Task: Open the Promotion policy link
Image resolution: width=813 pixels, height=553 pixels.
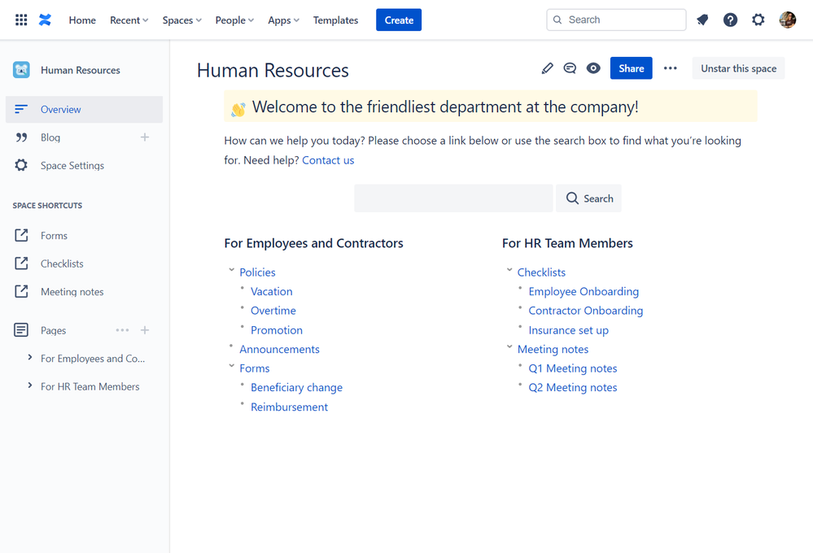Action: point(277,330)
